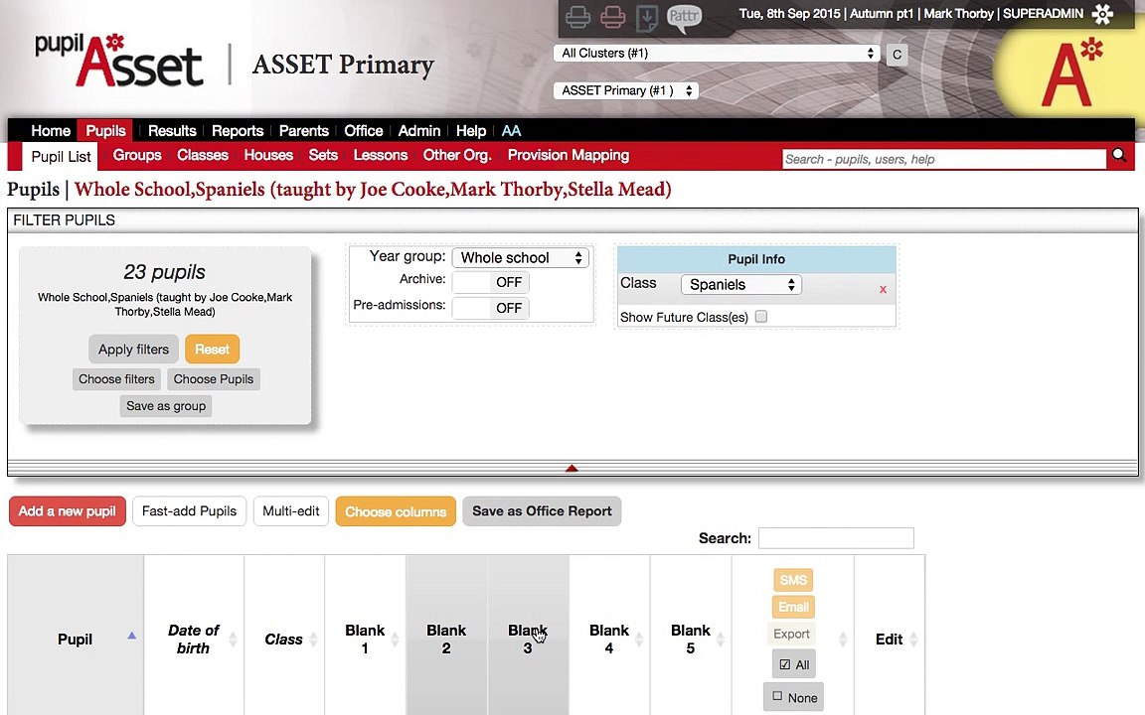Open the Admin menu

[x=419, y=131]
